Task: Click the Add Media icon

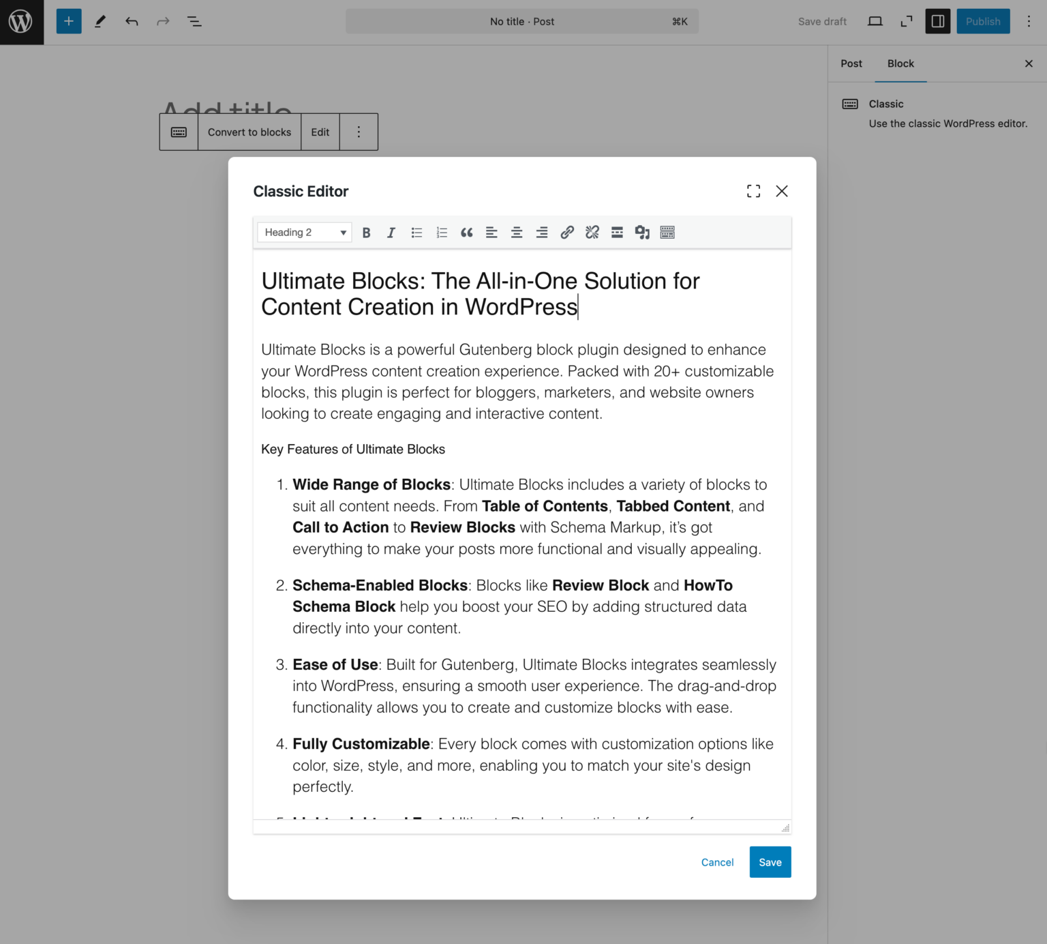Action: tap(642, 233)
